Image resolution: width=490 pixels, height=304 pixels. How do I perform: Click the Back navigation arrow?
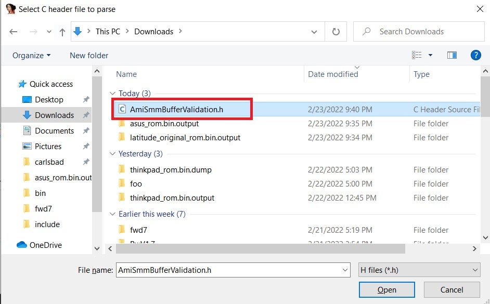14,32
